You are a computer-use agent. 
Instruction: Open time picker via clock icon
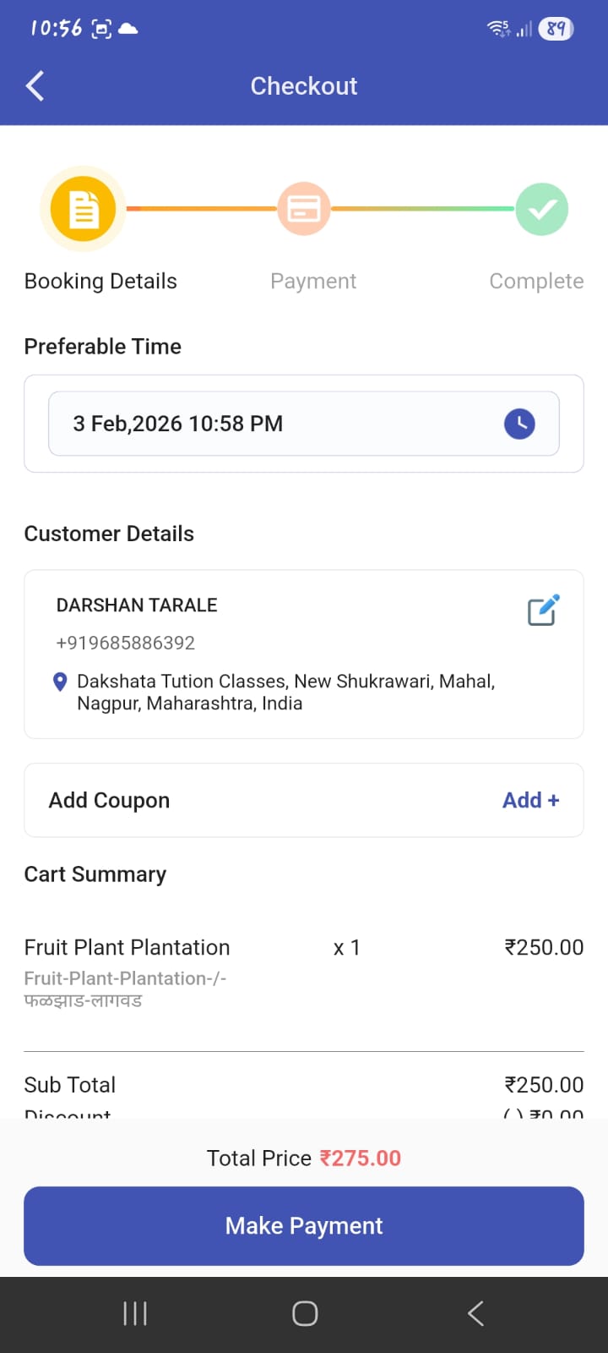[x=519, y=424]
